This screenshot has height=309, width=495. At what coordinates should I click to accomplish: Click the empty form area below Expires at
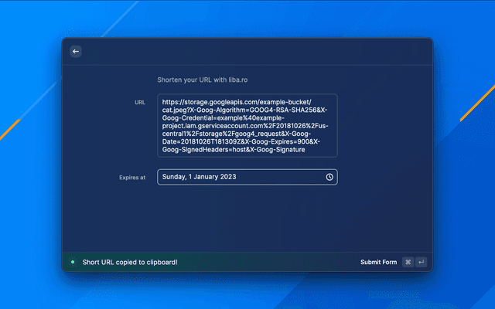[x=247, y=220]
